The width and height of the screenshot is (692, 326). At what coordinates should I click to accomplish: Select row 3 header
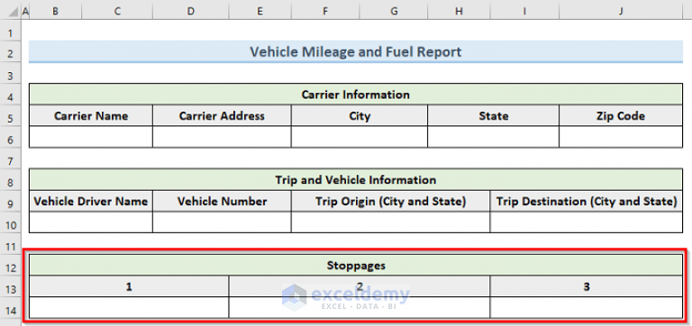click(x=11, y=73)
